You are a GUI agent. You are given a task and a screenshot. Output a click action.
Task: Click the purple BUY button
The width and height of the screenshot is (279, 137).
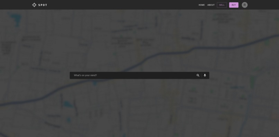tap(234, 5)
